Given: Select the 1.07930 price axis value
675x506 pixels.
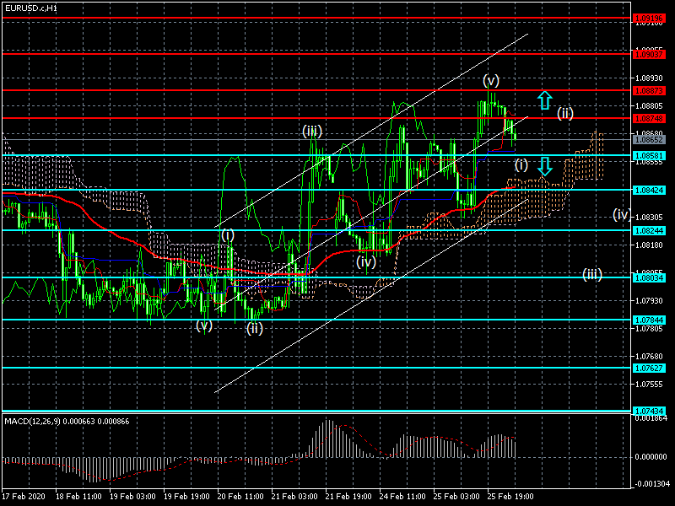Looking at the screenshot, I should (x=649, y=301).
